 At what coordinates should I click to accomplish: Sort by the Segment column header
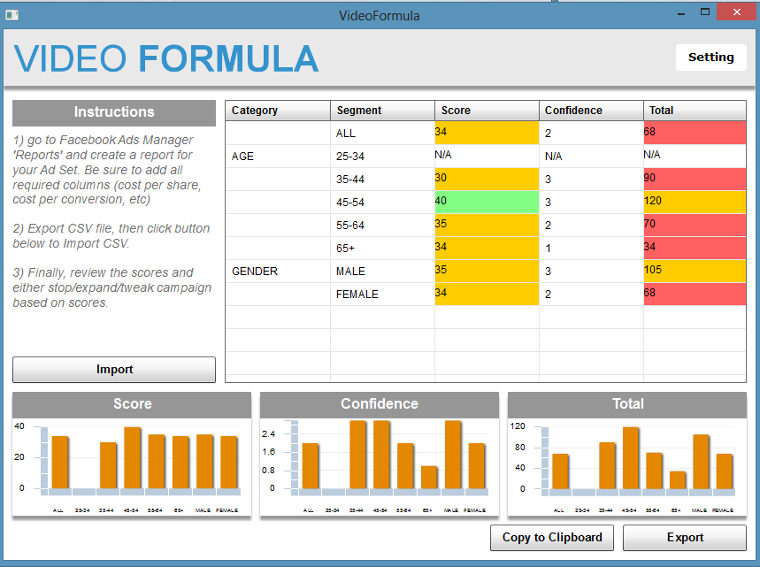tap(382, 111)
